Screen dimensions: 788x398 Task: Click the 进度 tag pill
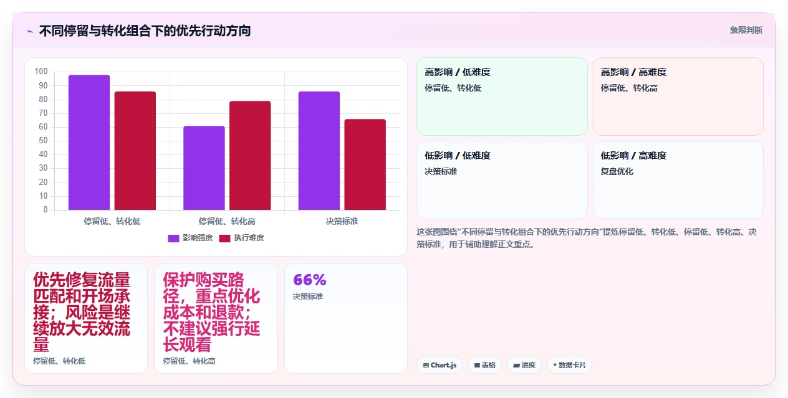(x=524, y=365)
